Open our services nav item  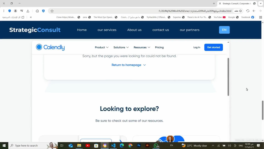tap(107, 30)
